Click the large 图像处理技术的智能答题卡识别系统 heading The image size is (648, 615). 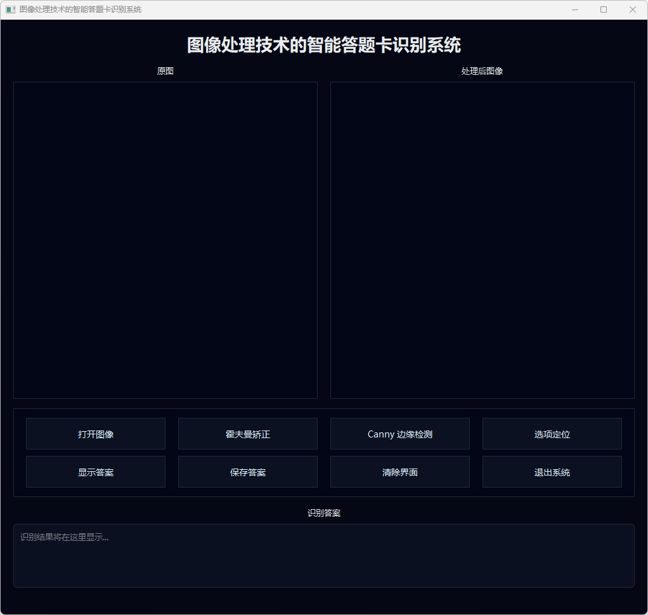point(324,45)
